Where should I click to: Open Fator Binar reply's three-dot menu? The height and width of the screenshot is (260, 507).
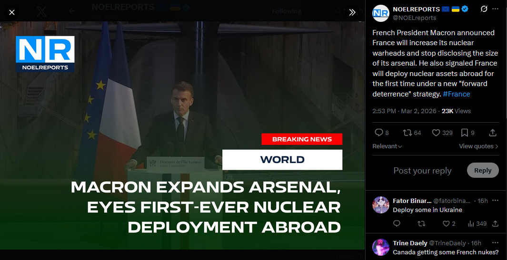(495, 201)
